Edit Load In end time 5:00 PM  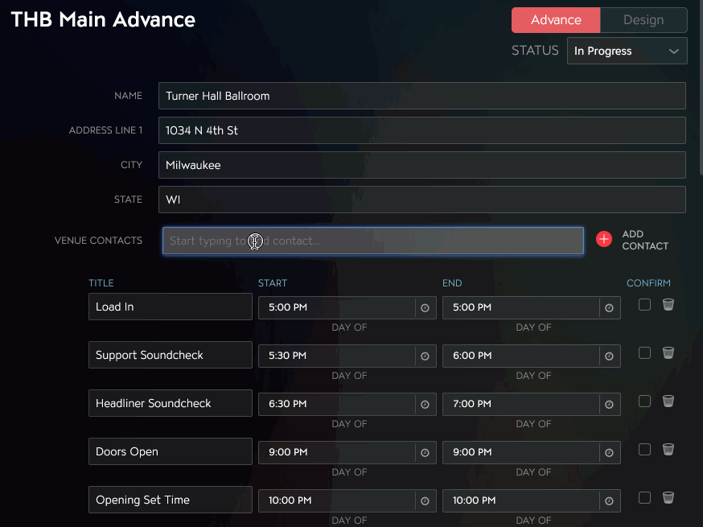tap(521, 307)
